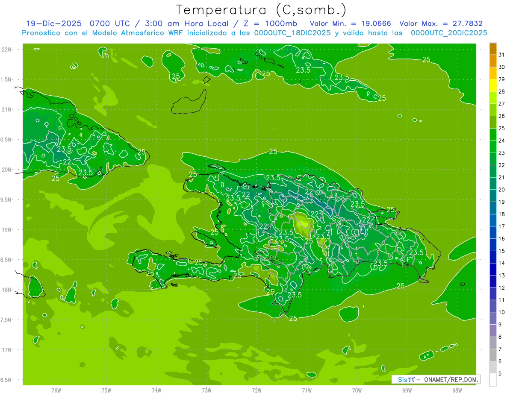
Task: Click the 69W longitude axis label
Action: 407,390
